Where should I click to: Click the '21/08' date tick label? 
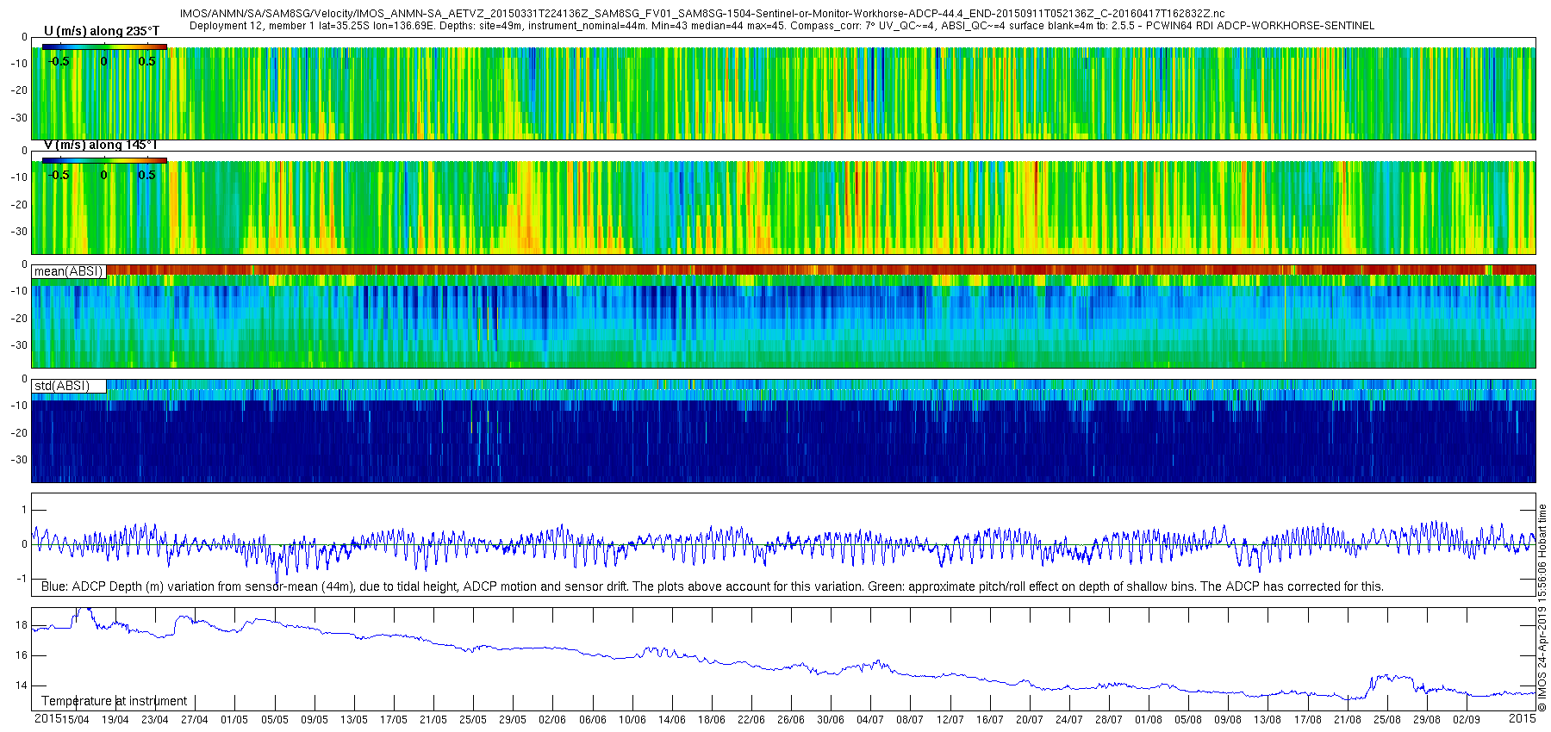1348,720
